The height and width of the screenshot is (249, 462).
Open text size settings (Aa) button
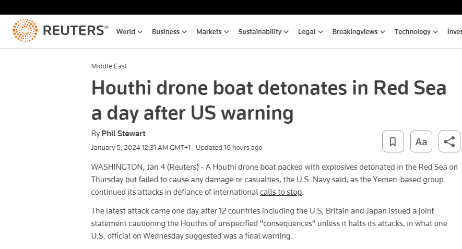pos(421,141)
